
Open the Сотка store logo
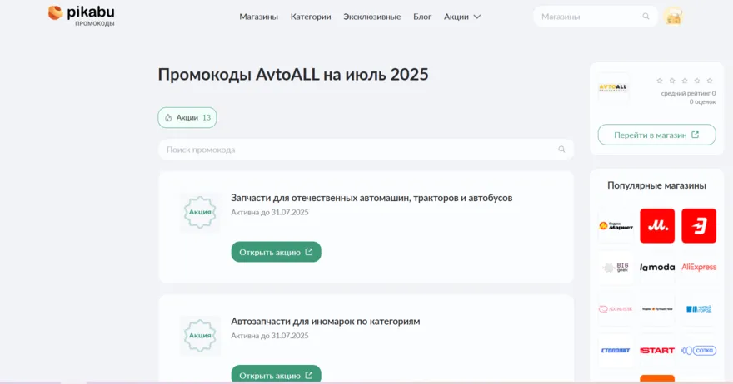tap(698, 351)
